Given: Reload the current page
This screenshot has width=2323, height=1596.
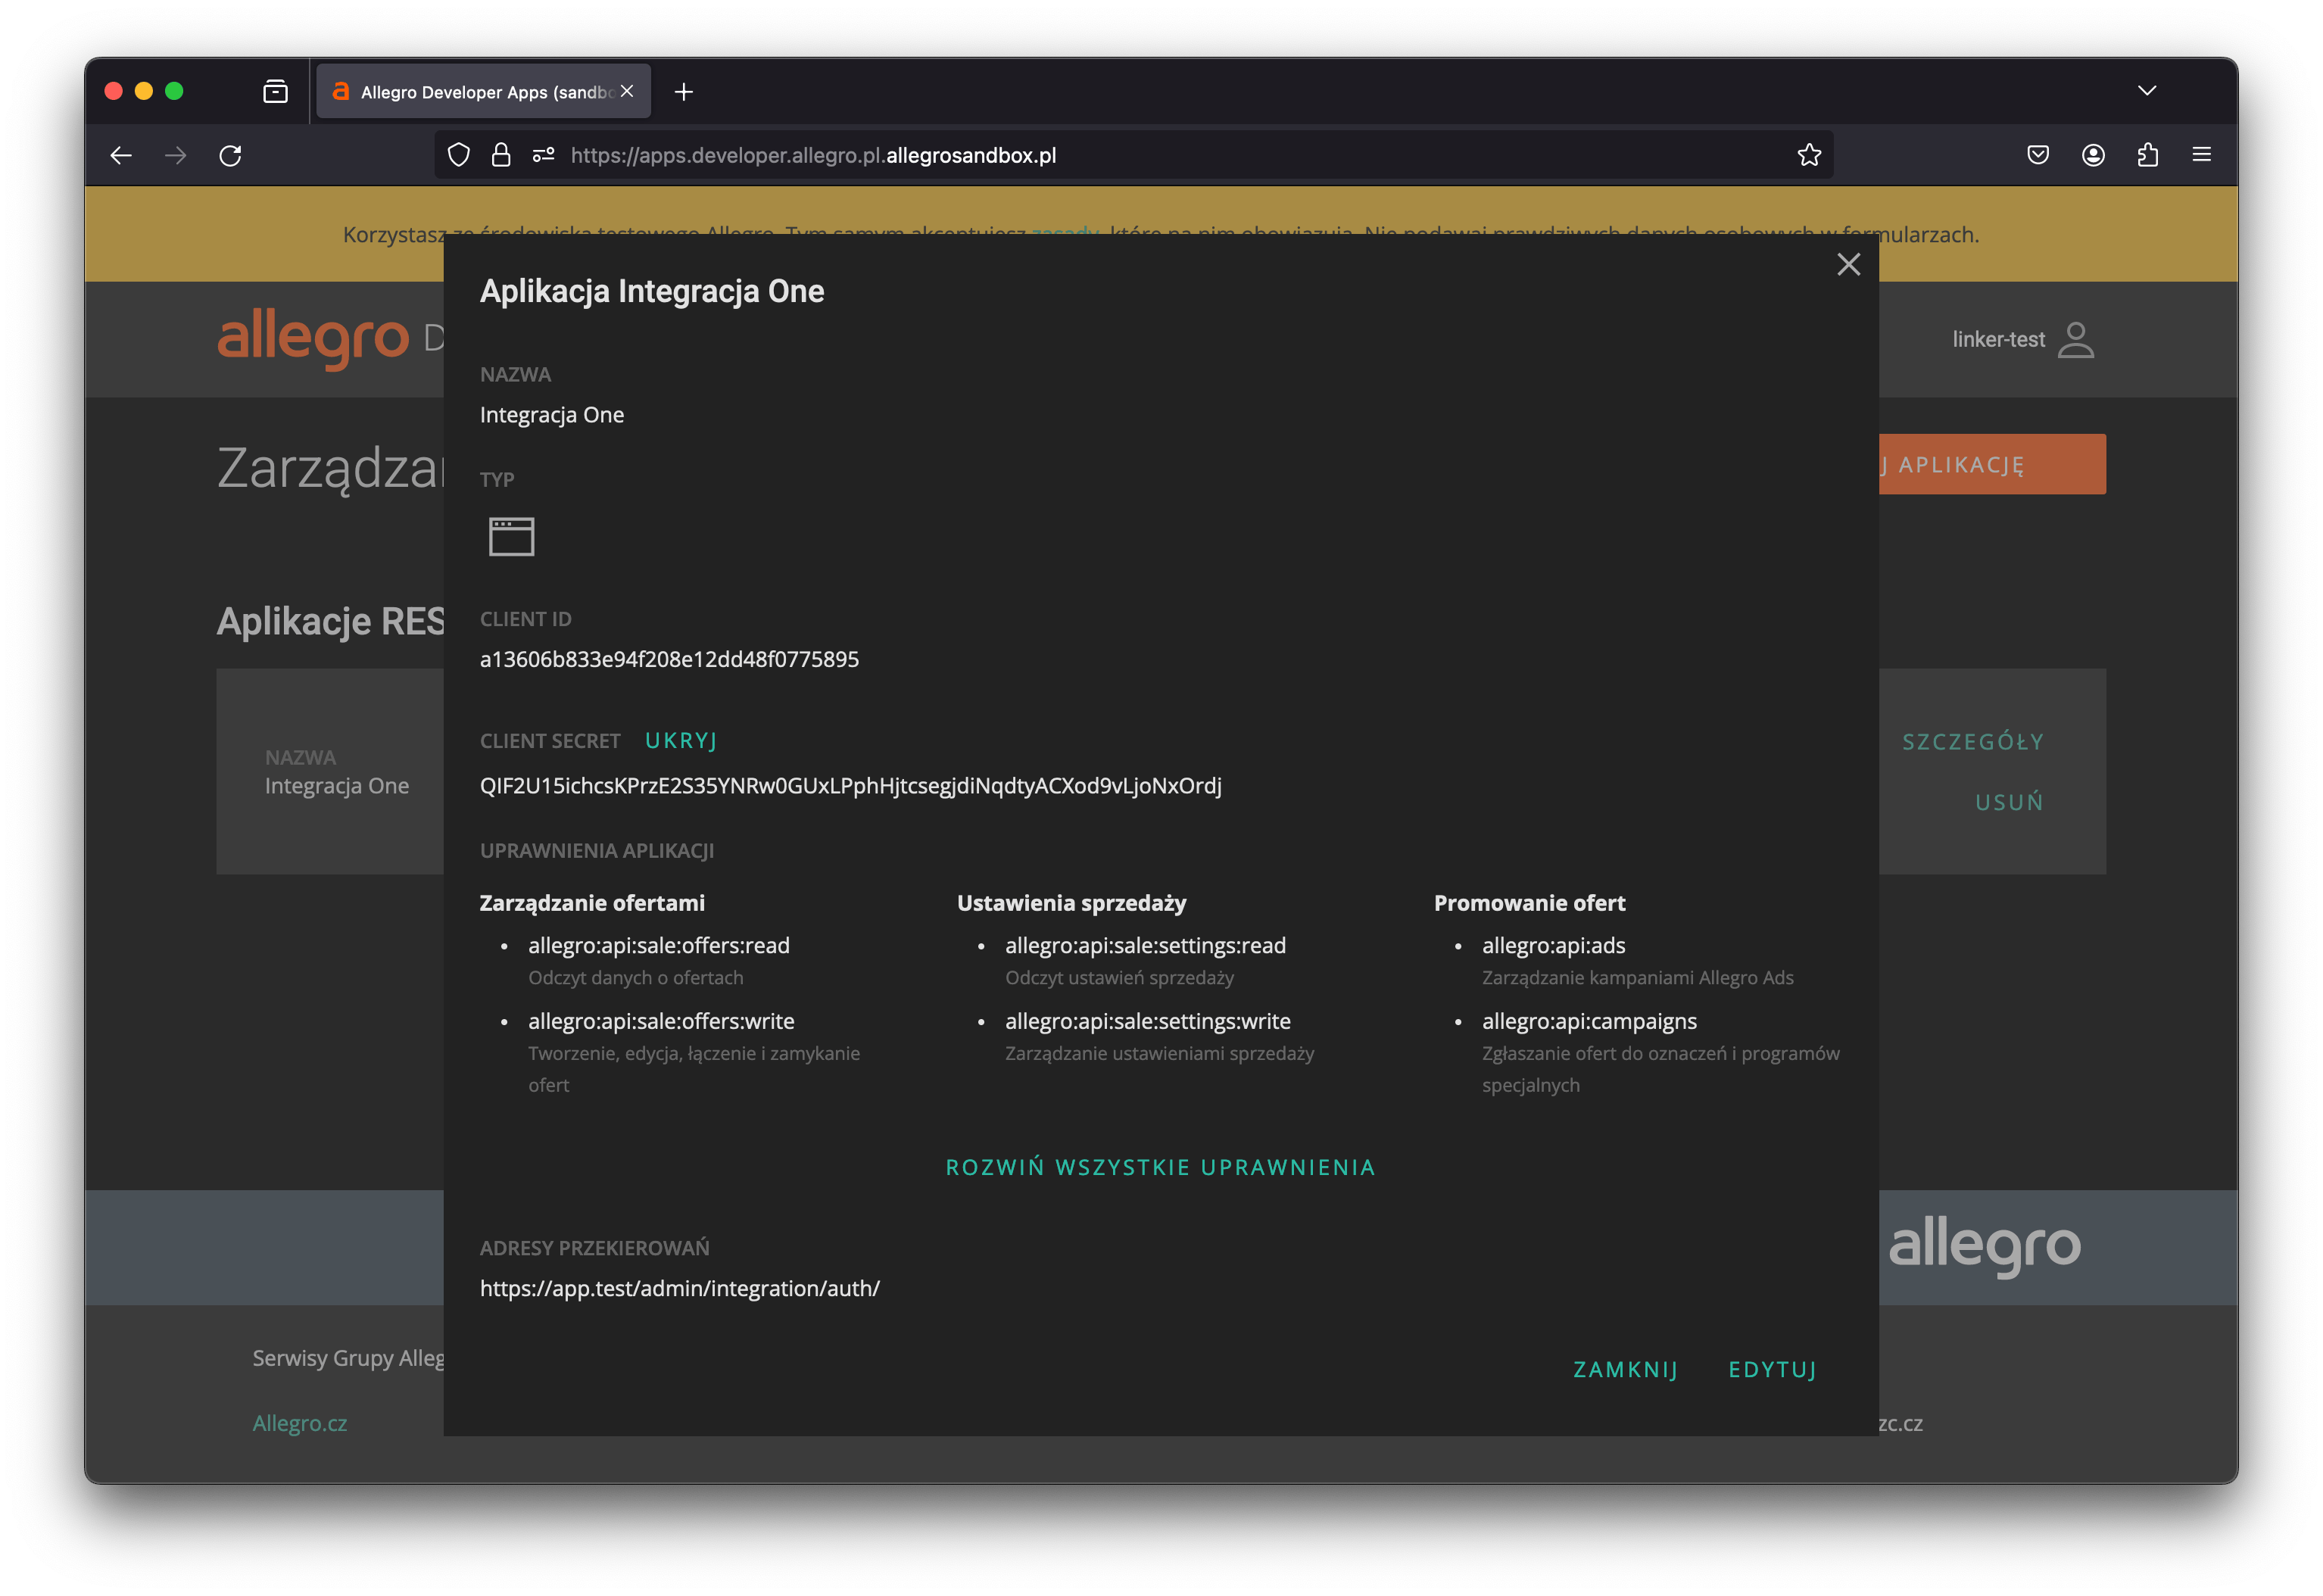Looking at the screenshot, I should pos(230,155).
